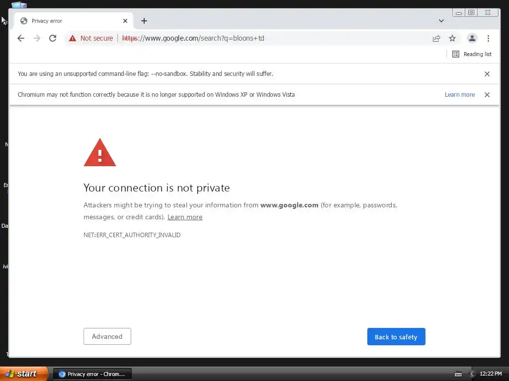This screenshot has height=381, width=509.
Task: Bookmark this page with the star
Action: (452, 38)
